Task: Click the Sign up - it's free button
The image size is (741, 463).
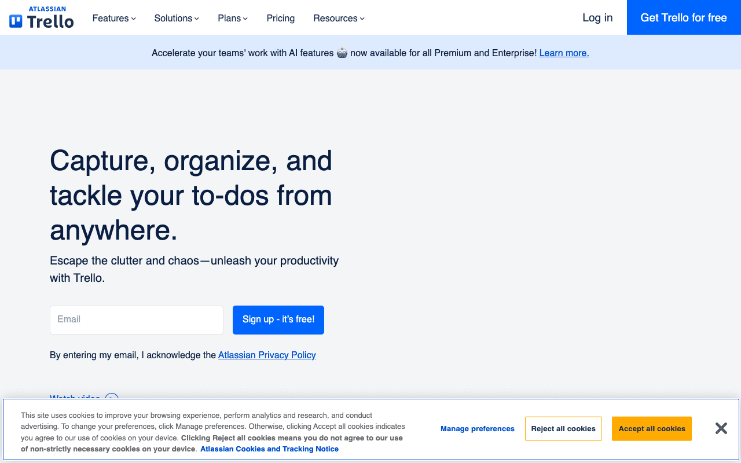Action: [x=278, y=319]
